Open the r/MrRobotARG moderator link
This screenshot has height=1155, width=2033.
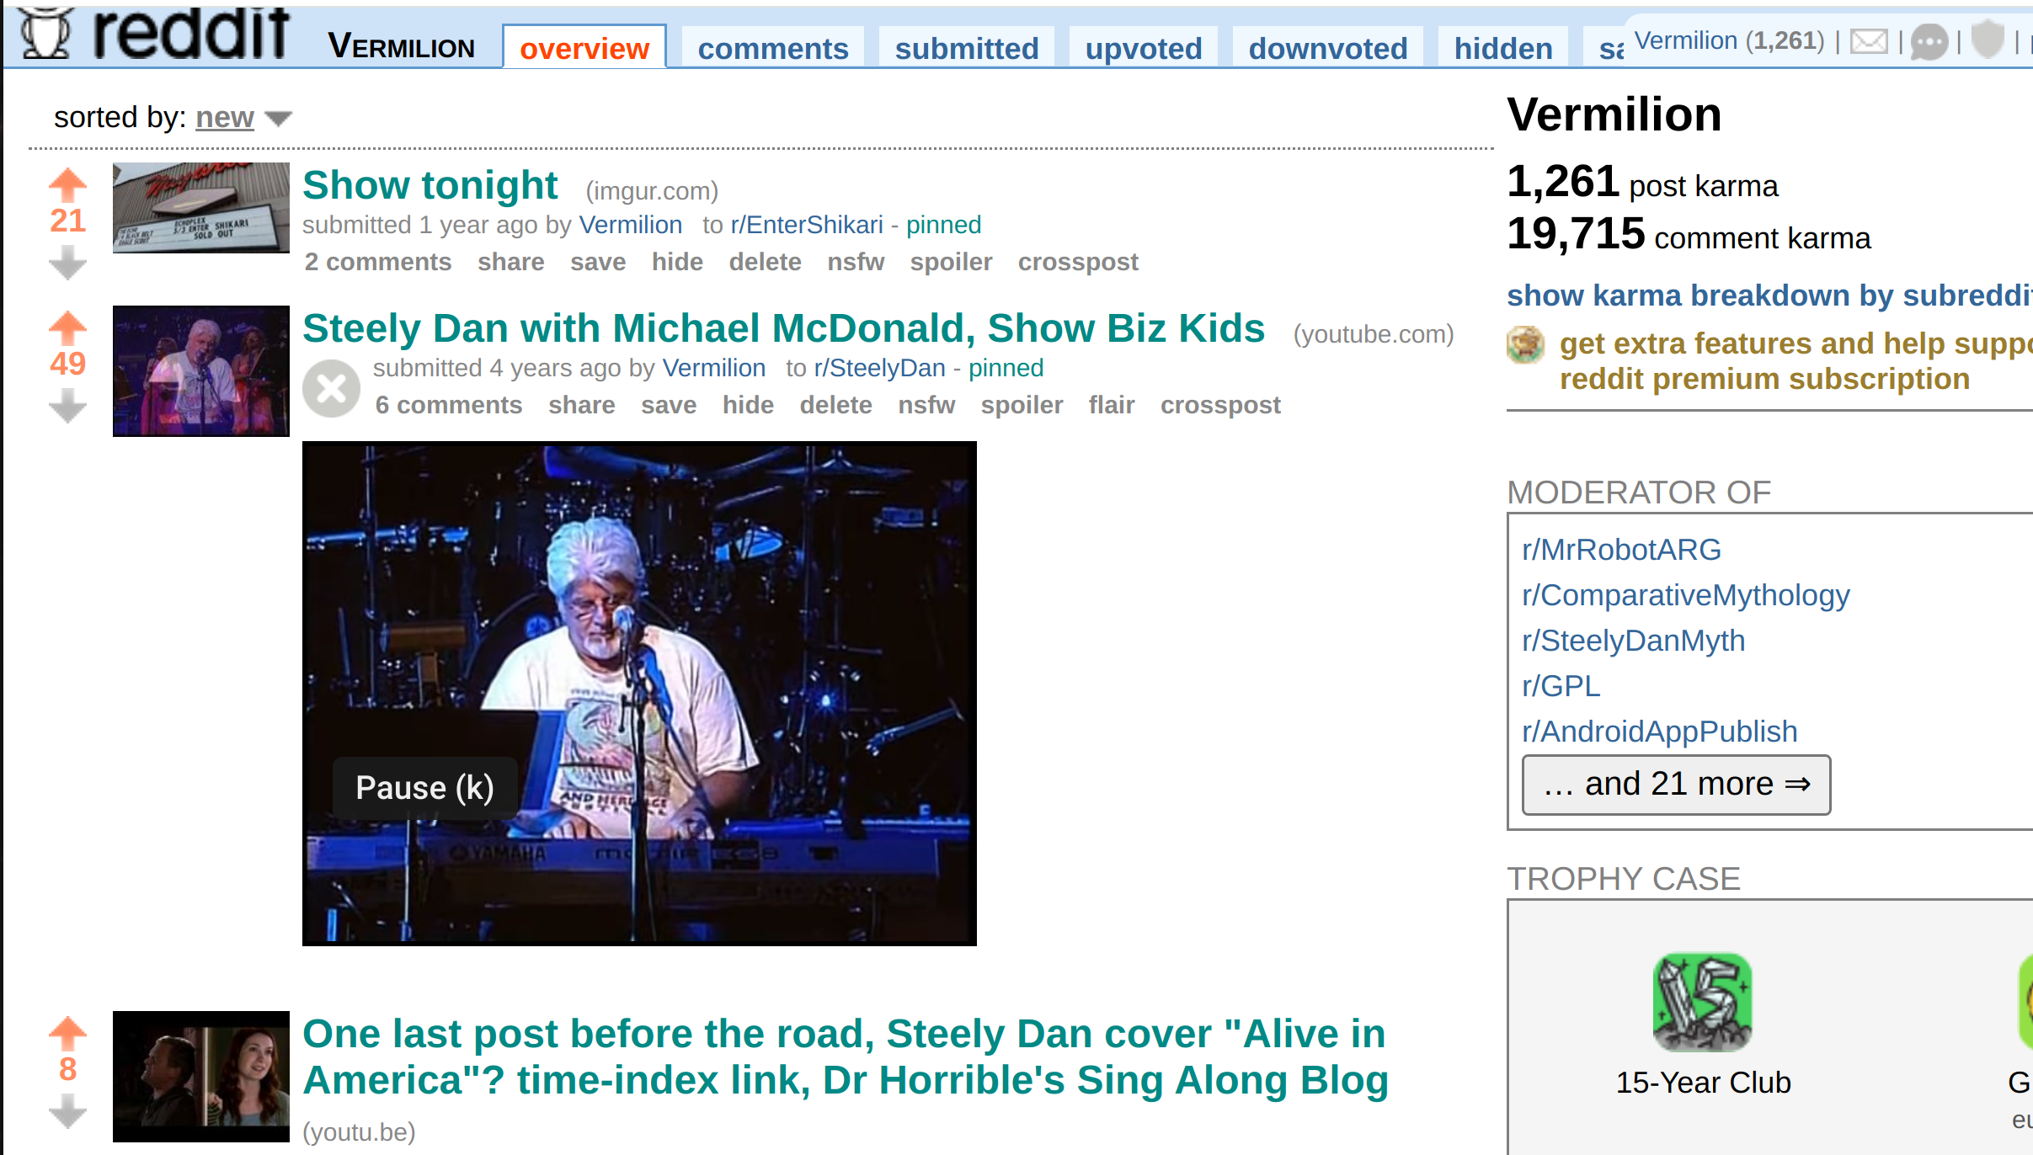point(1621,550)
